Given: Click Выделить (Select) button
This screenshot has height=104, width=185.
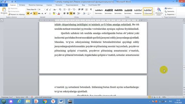Looking at the screenshot, I should coord(170,14).
